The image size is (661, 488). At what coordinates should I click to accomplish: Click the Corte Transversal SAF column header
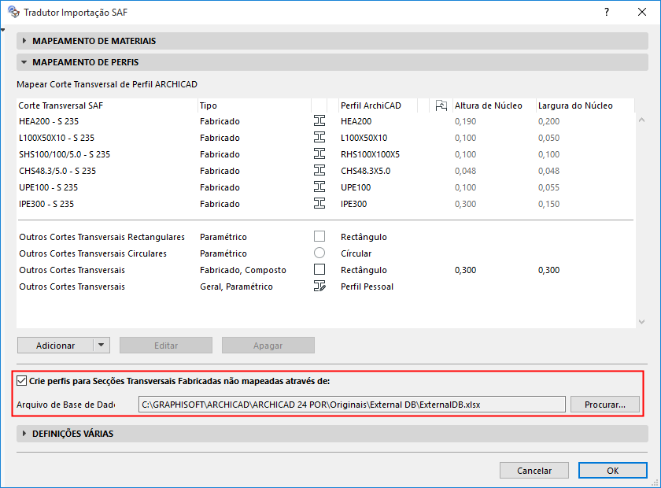pyautogui.click(x=107, y=105)
